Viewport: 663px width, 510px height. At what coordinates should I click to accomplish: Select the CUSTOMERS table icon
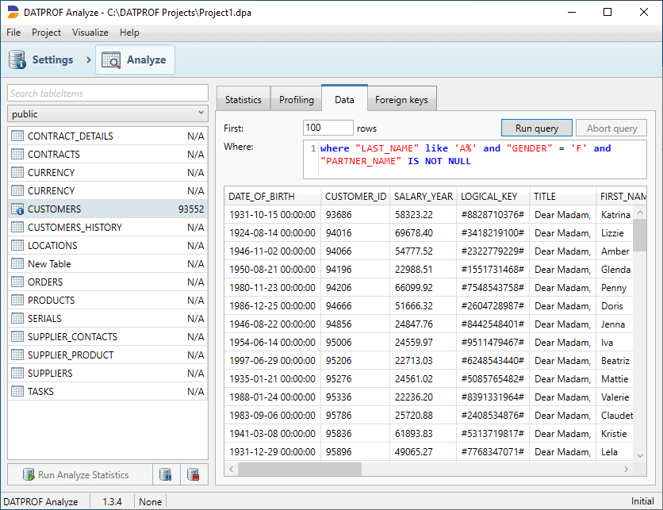[x=17, y=209]
